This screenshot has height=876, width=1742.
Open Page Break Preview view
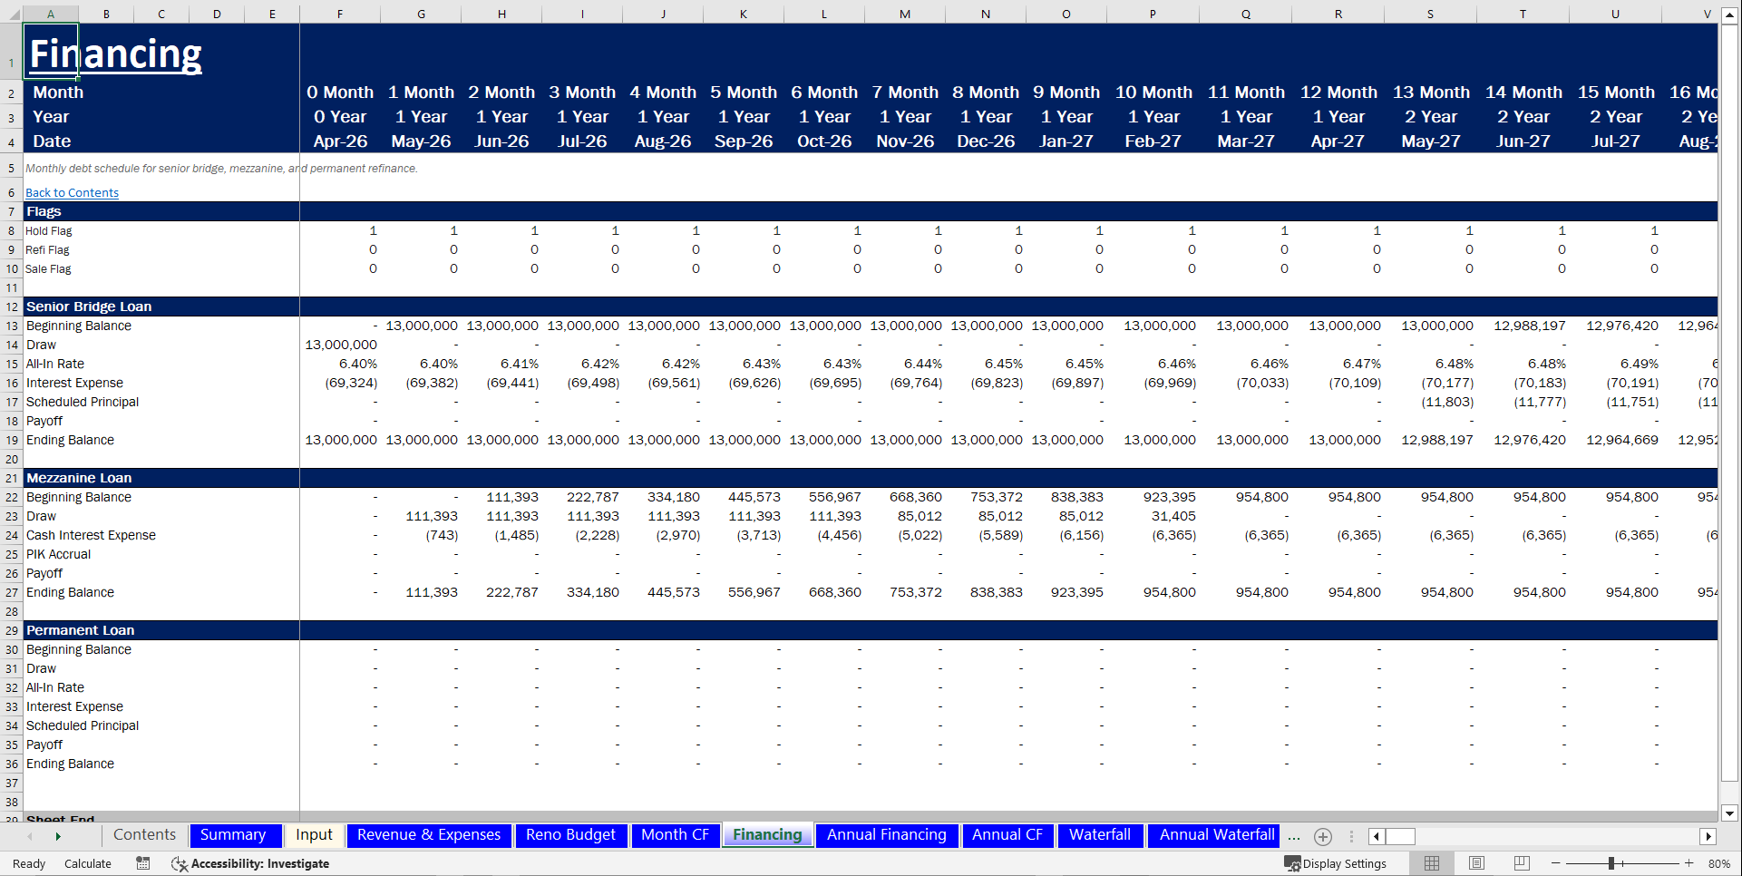[x=1522, y=863]
